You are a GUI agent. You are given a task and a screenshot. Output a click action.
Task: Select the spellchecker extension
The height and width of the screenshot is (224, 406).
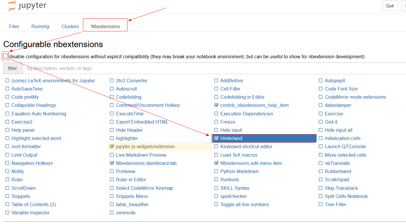pos(234,196)
